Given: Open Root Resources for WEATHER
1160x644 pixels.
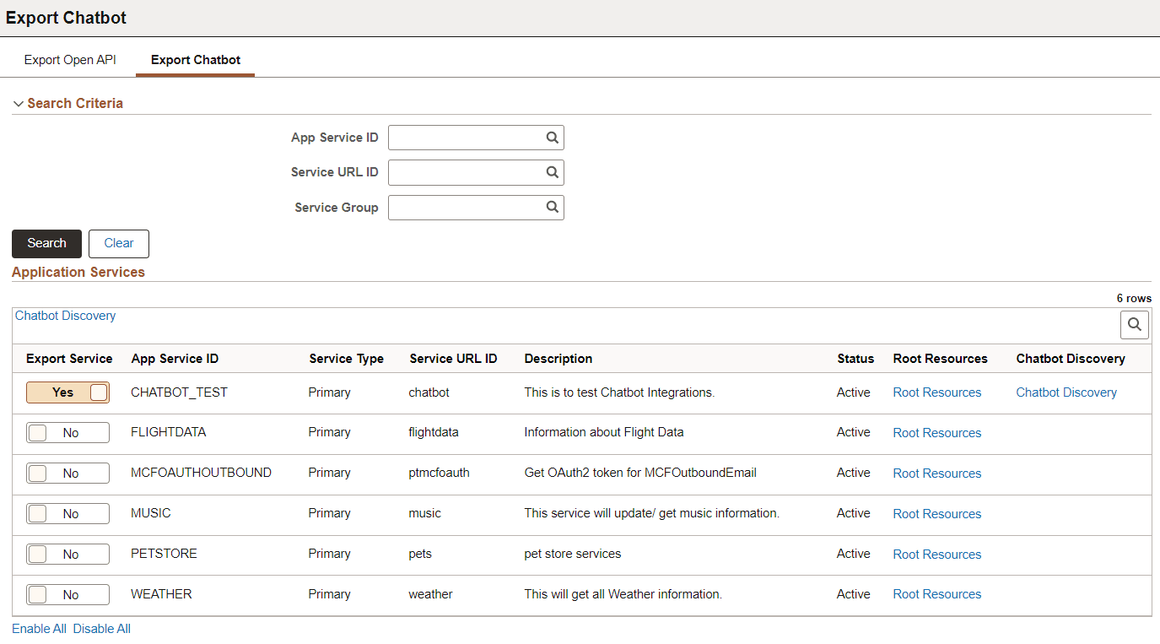Looking at the screenshot, I should pos(936,593).
